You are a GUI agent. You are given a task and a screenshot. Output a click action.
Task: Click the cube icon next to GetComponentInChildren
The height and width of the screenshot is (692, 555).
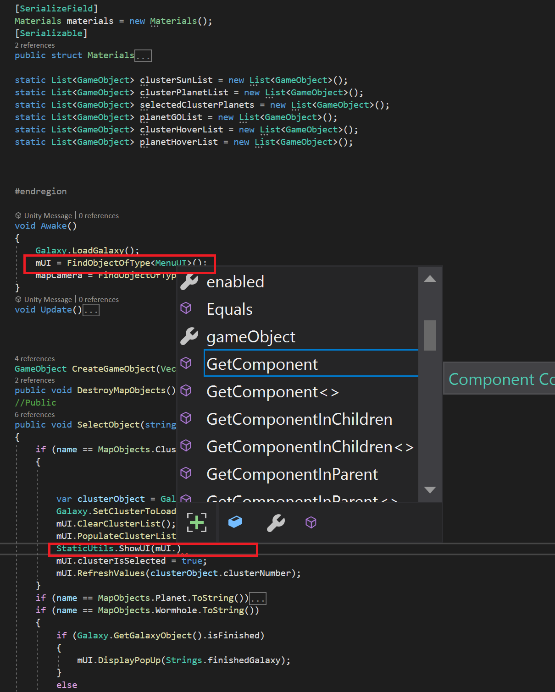[186, 418]
